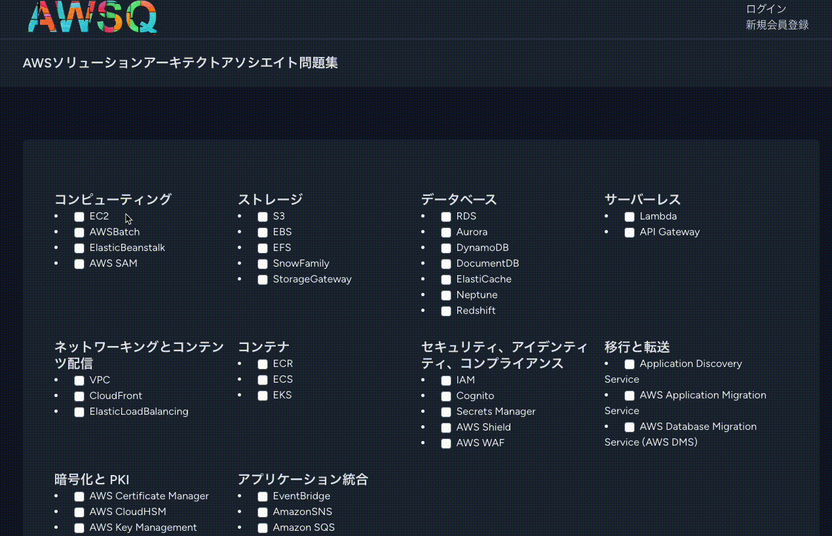Viewport: 832px width, 536px height.
Task: Check the AWS Certificate Manager checkbox
Action: pyautogui.click(x=79, y=497)
